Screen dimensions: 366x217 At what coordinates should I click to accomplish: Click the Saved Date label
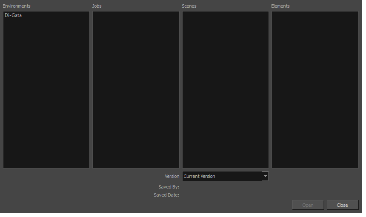[x=166, y=195]
